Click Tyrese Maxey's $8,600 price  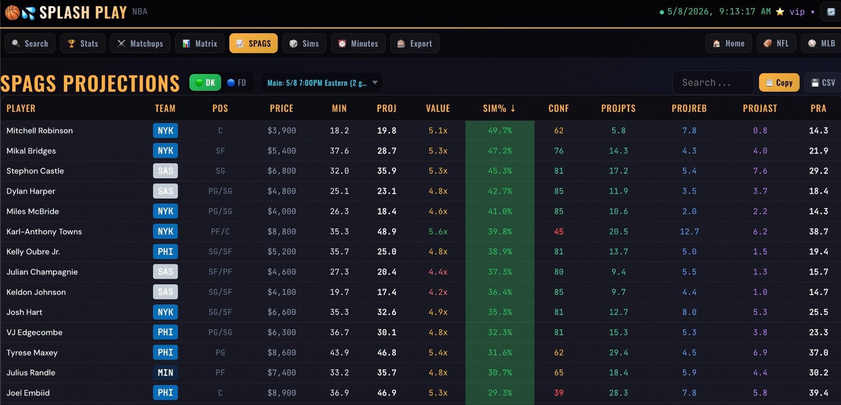[x=282, y=352]
